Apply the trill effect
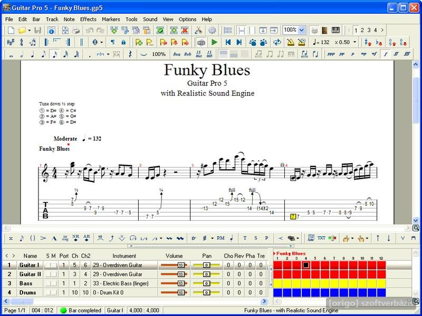The image size is (422, 316). click(194, 238)
